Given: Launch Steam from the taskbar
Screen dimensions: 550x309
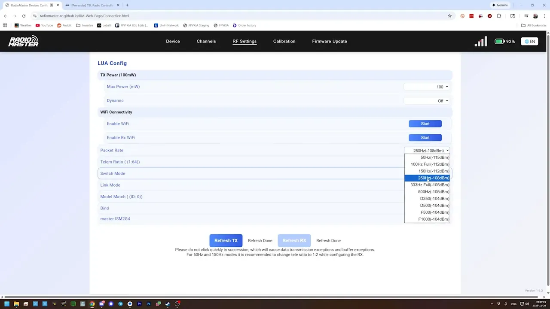Looking at the screenshot, I should click(x=167, y=304).
